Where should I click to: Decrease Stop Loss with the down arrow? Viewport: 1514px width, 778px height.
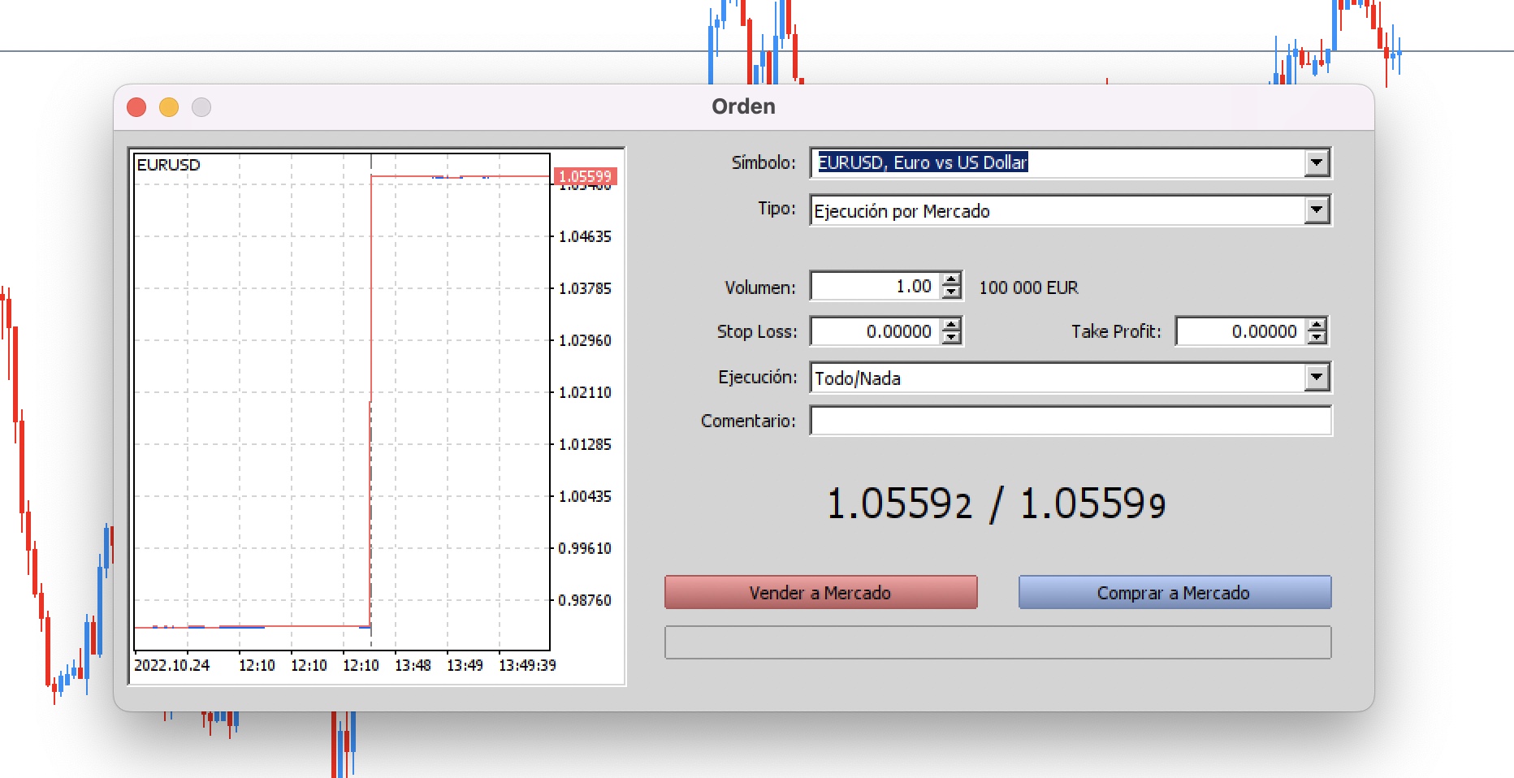[950, 338]
